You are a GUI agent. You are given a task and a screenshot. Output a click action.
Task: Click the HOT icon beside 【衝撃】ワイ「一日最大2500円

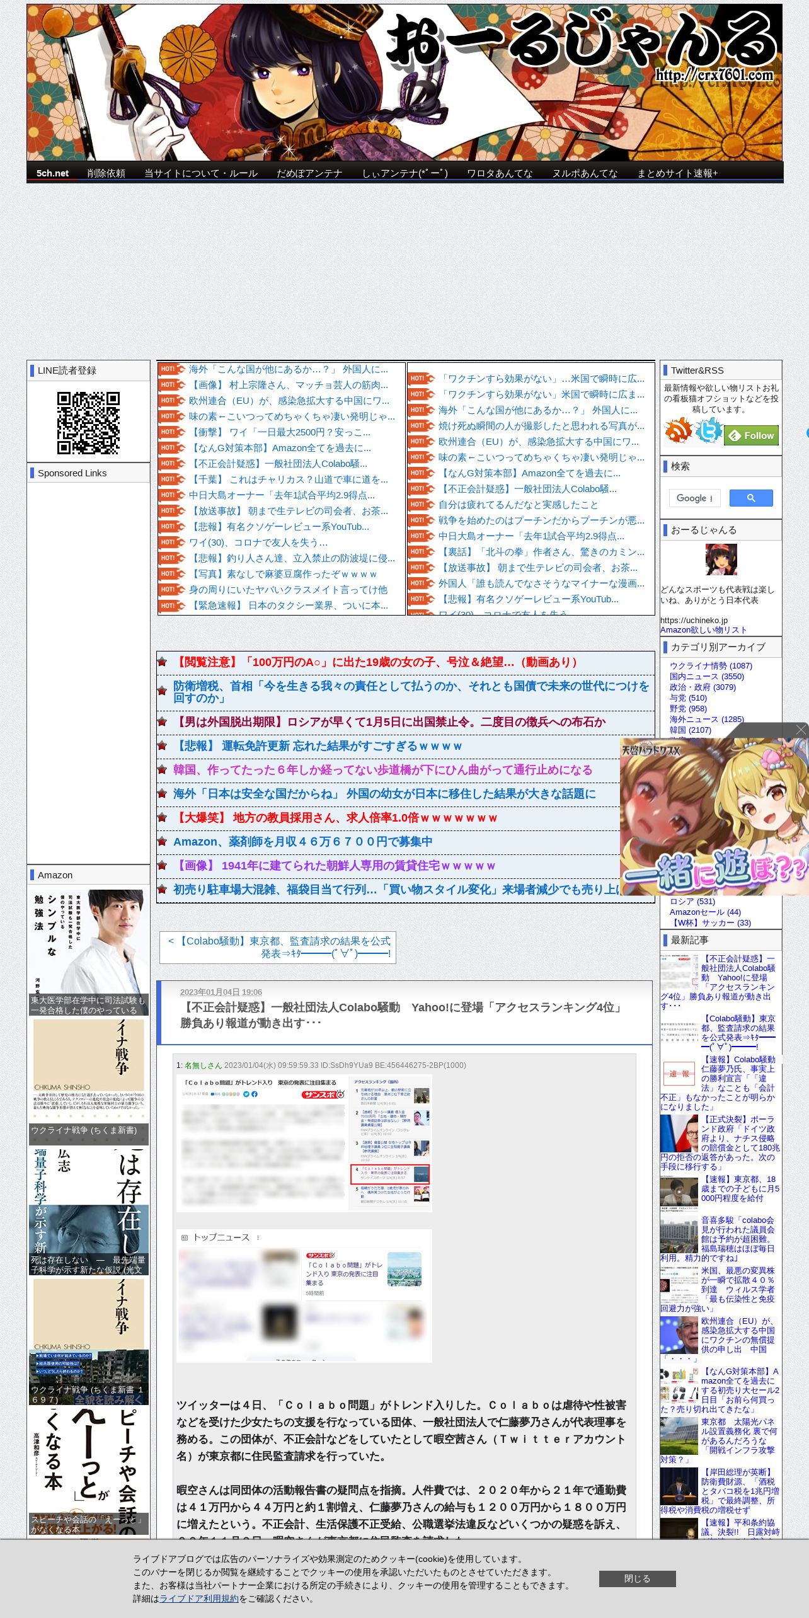coord(171,432)
